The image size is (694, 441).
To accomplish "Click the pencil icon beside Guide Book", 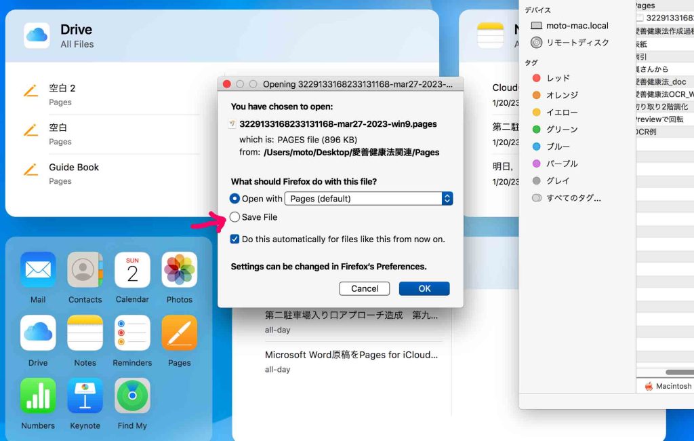I will point(30,170).
